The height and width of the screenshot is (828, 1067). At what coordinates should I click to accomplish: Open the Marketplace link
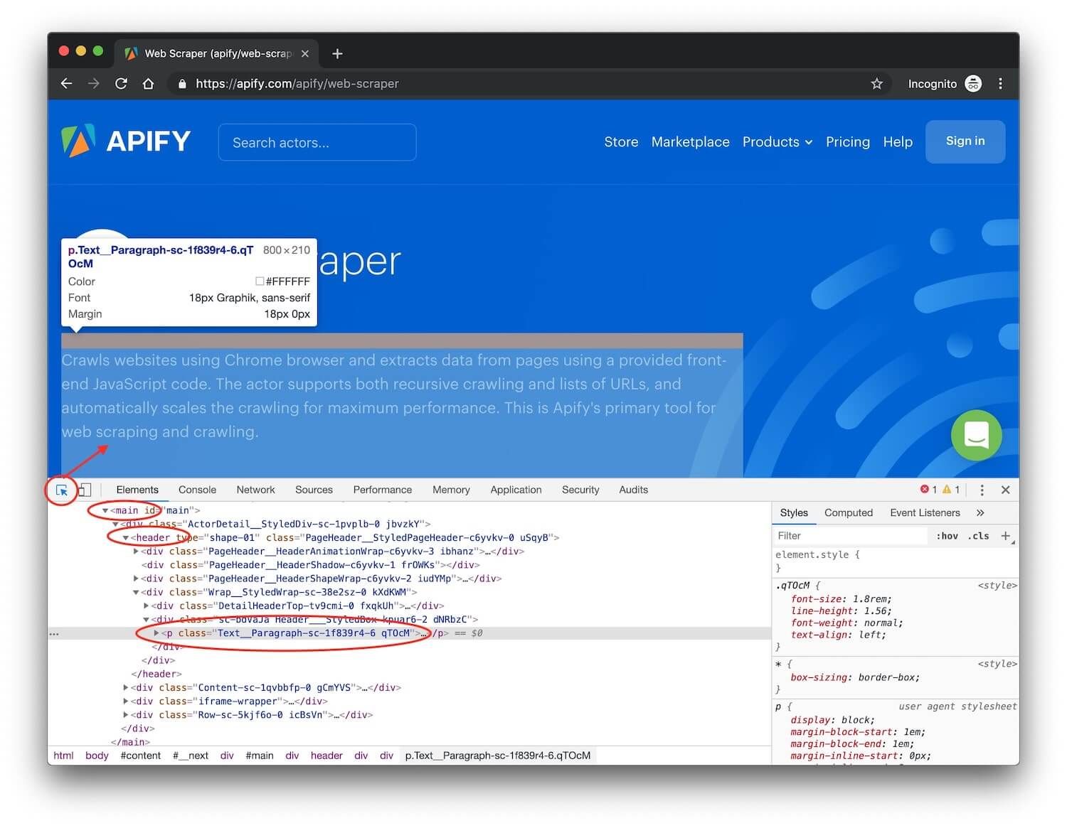(x=690, y=141)
